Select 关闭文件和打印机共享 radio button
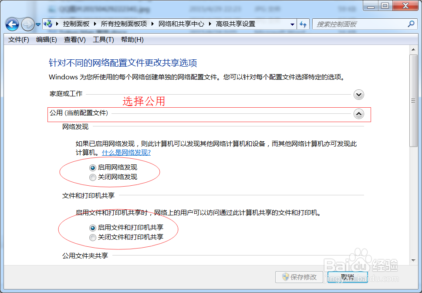Screen dimensions: 422x293 coord(93,238)
